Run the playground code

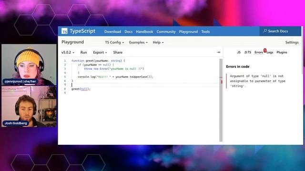[x=84, y=52]
